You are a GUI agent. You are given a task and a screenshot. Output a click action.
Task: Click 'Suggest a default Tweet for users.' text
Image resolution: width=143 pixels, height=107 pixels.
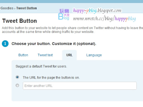41,66
